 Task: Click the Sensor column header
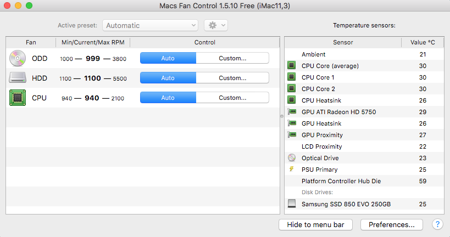point(343,42)
